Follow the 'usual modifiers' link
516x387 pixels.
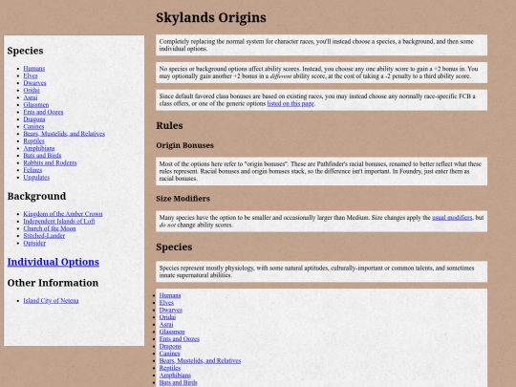coord(452,218)
